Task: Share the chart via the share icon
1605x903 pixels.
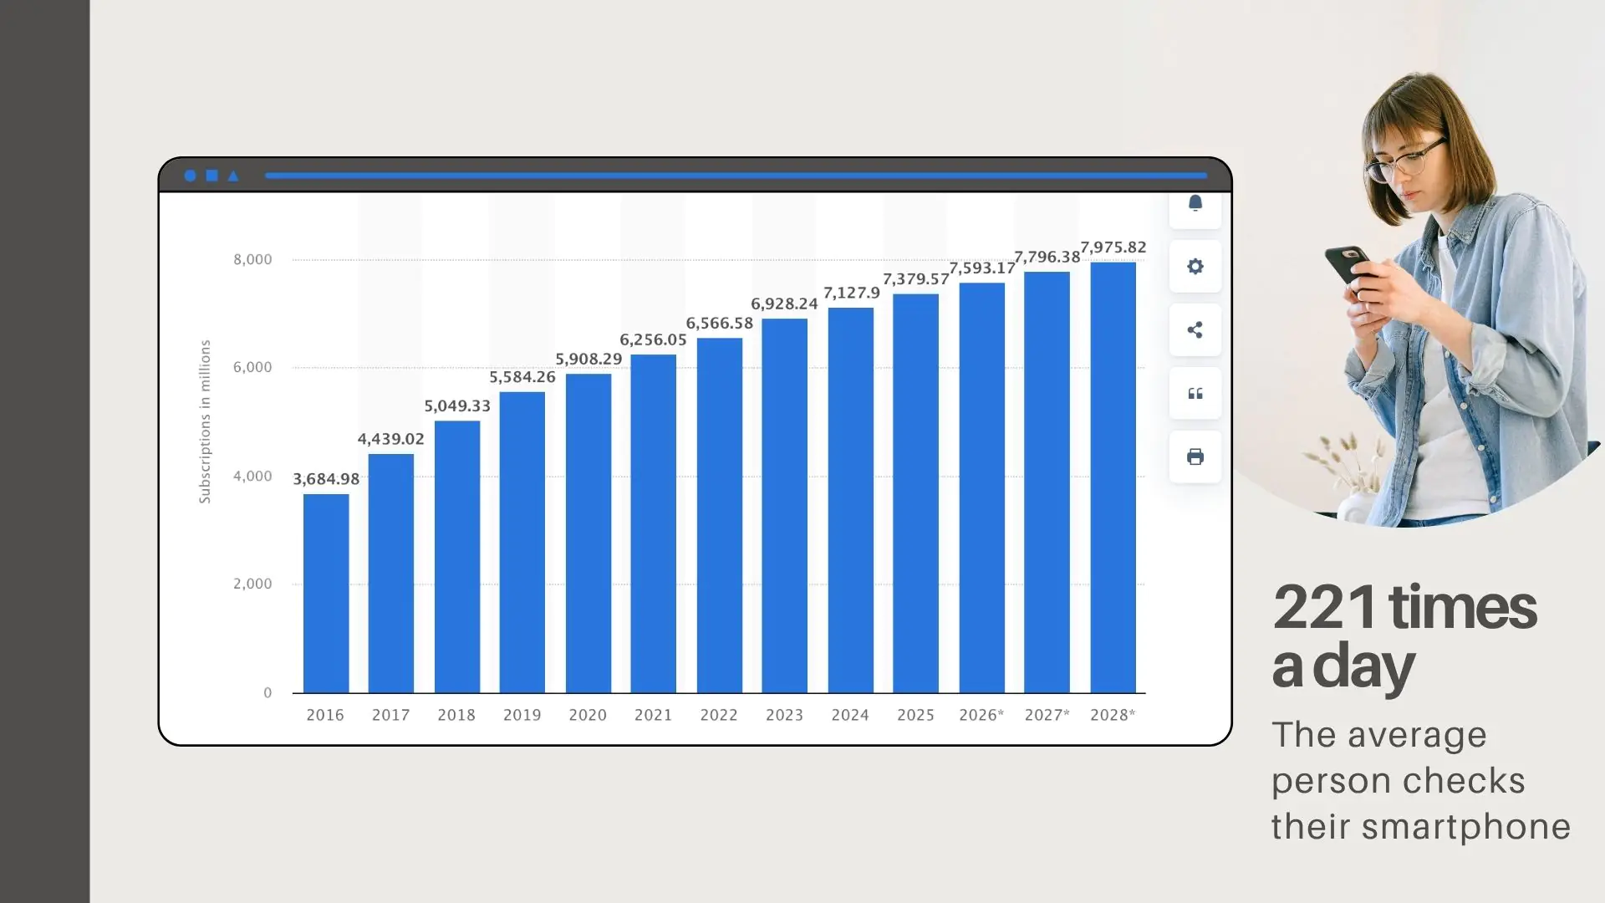Action: (x=1195, y=329)
